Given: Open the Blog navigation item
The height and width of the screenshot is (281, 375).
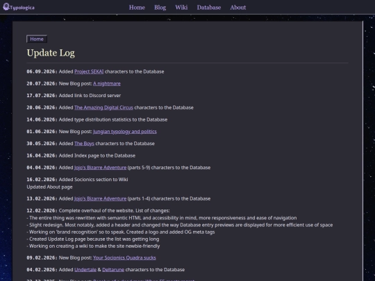Looking at the screenshot, I should click(160, 8).
